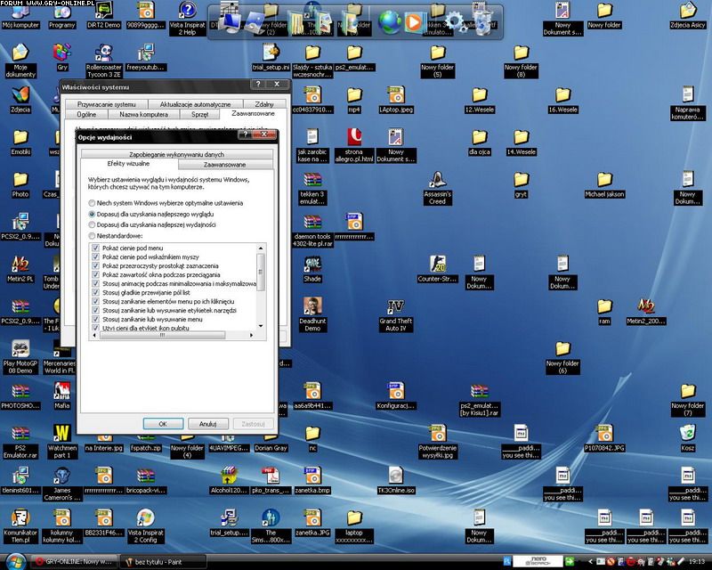Expand hidden tray icons with the arrow
Screen dimensions: 712x570
590,562
